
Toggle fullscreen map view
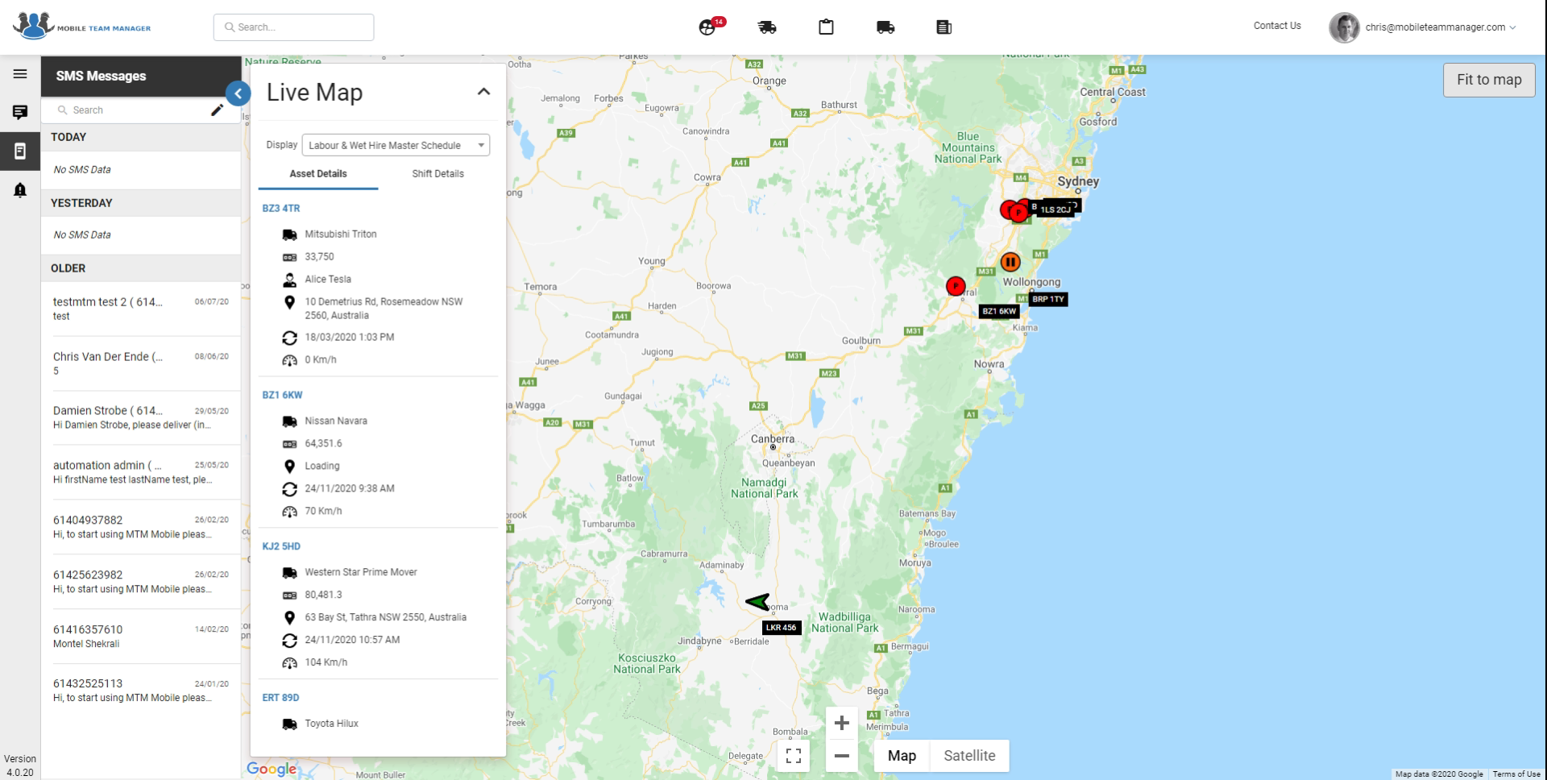click(x=794, y=756)
